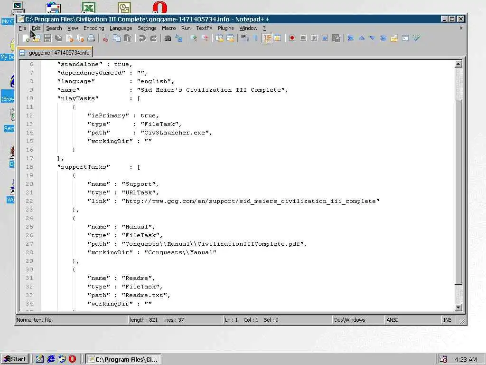This screenshot has height=365, width=486.
Task: Select the goggame-1471405734.info tab
Action: pos(55,52)
